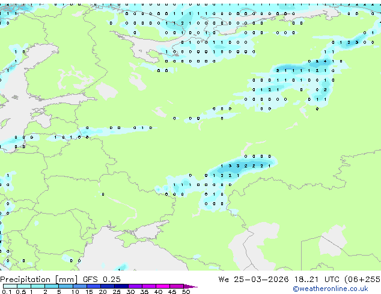Image resolution: width=381 pixels, height=294 pixels.
Task: Open the weatheronline.co.uk copyright link
Action: click(331, 289)
